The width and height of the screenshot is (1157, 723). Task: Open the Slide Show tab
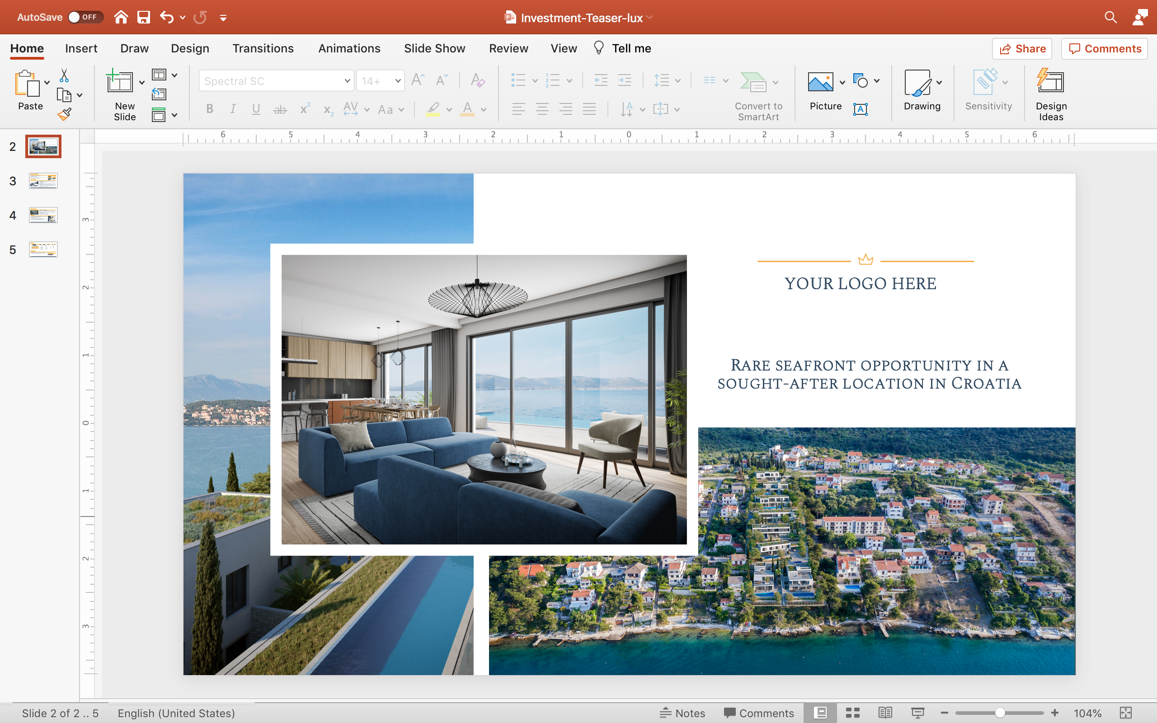(434, 48)
